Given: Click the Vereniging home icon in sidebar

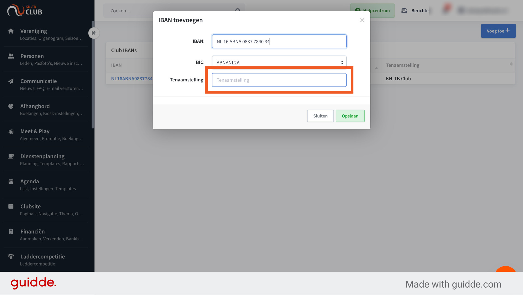Looking at the screenshot, I should pos(11,31).
